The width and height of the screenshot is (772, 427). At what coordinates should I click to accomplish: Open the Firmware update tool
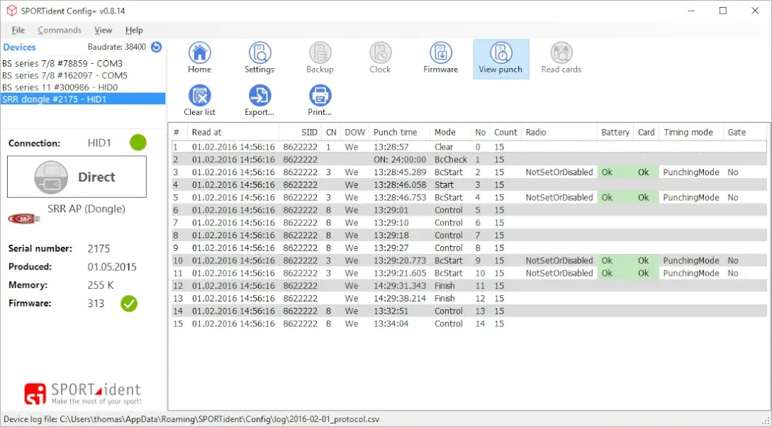click(440, 54)
